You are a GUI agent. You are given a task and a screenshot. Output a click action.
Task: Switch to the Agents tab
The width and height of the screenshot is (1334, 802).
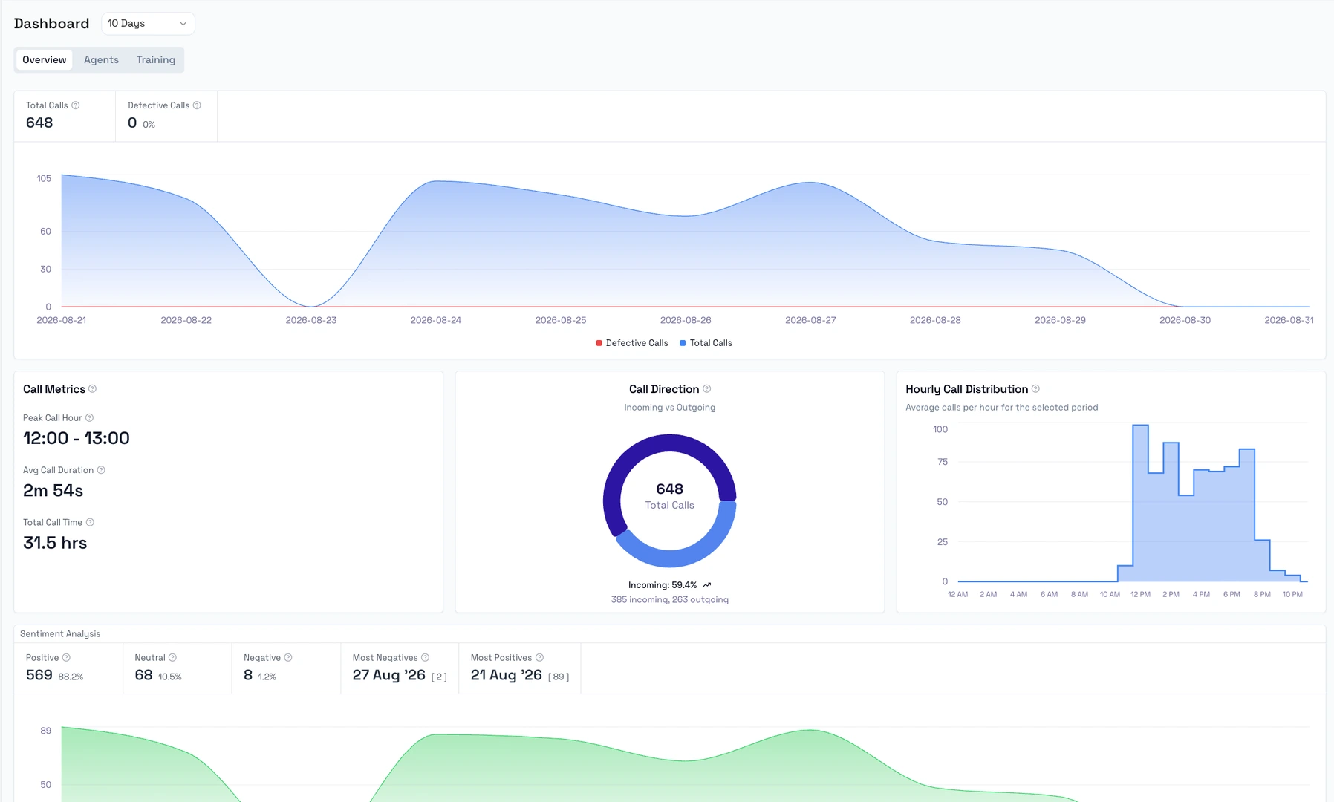101,60
